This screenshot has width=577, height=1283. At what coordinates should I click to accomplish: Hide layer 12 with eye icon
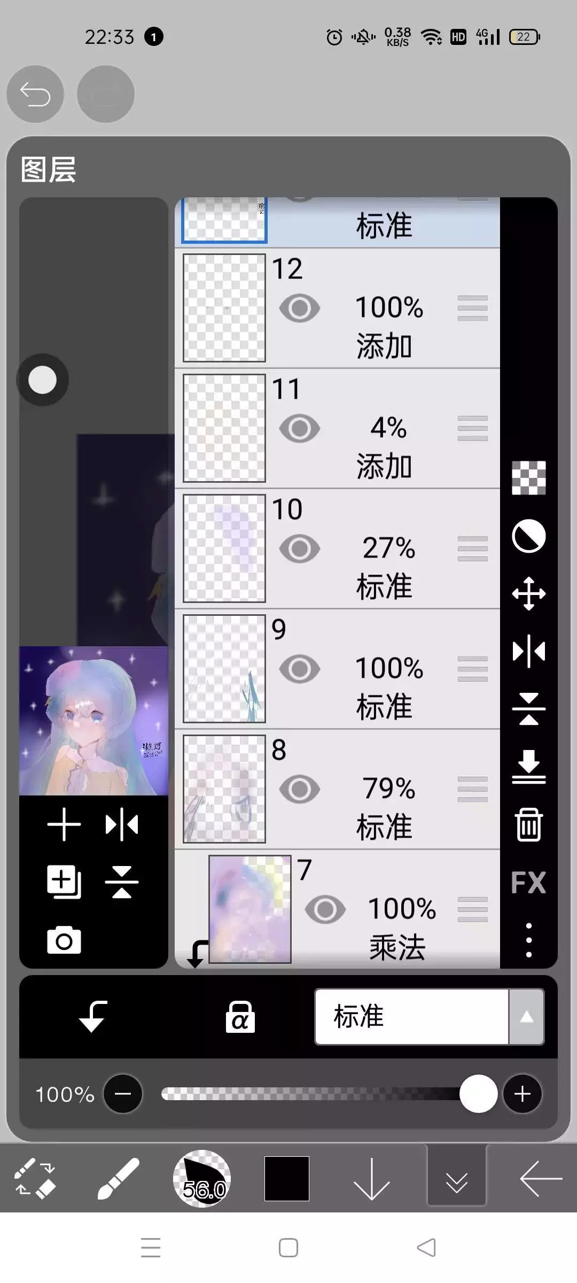[300, 308]
